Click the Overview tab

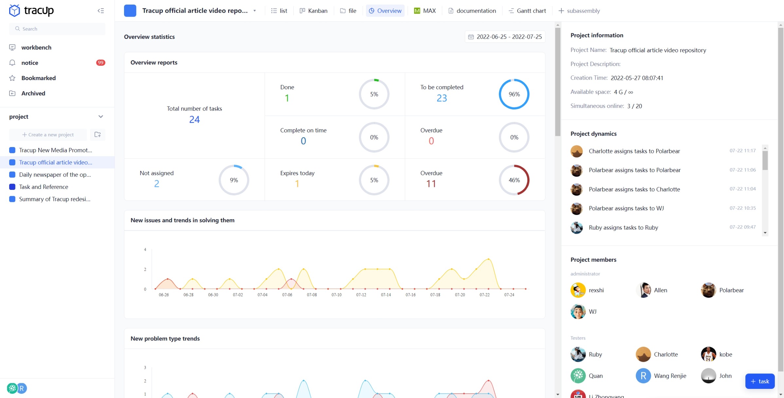click(x=385, y=11)
